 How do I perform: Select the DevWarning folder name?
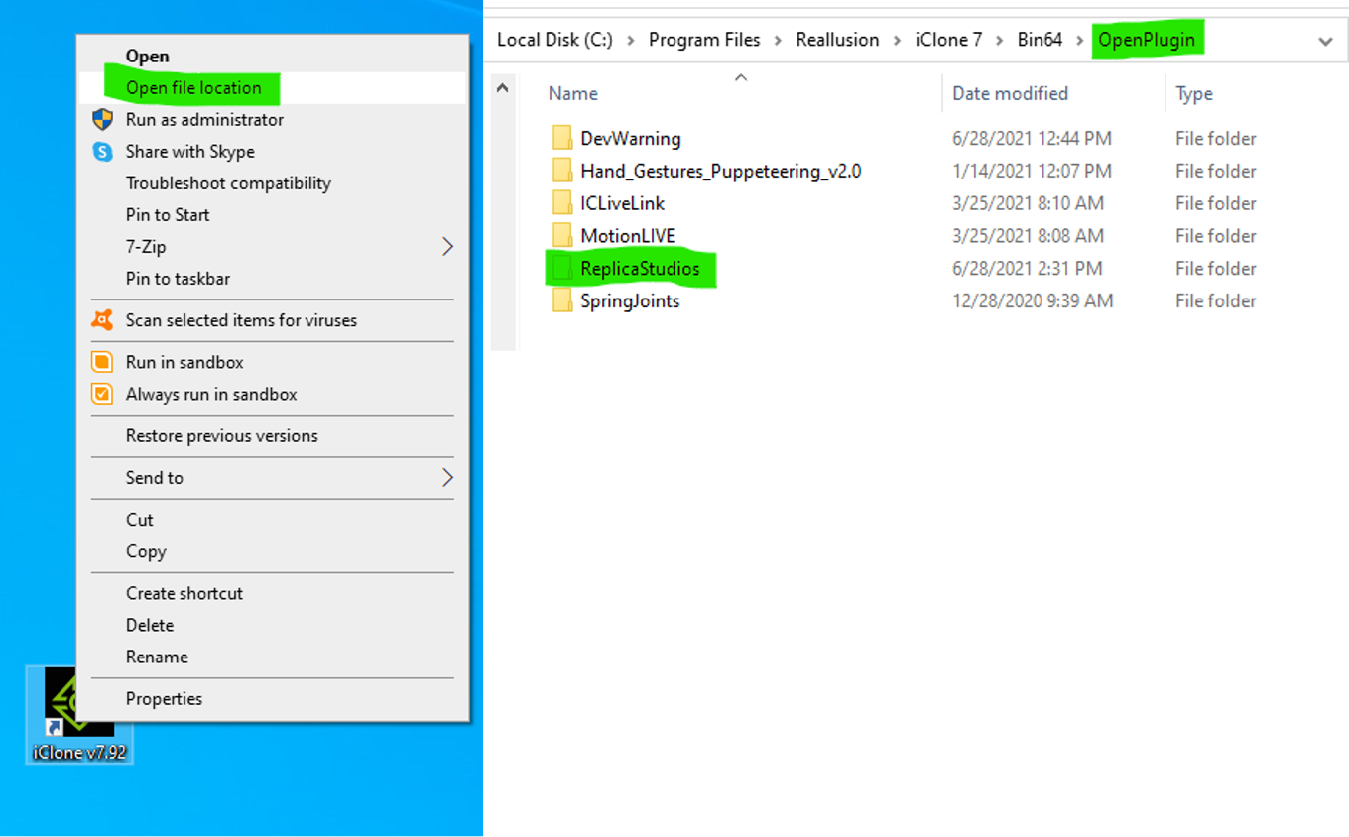(x=631, y=139)
